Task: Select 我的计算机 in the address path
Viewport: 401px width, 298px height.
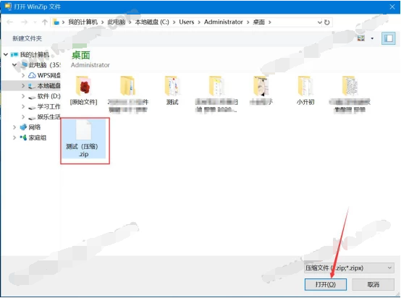Action: click(83, 22)
